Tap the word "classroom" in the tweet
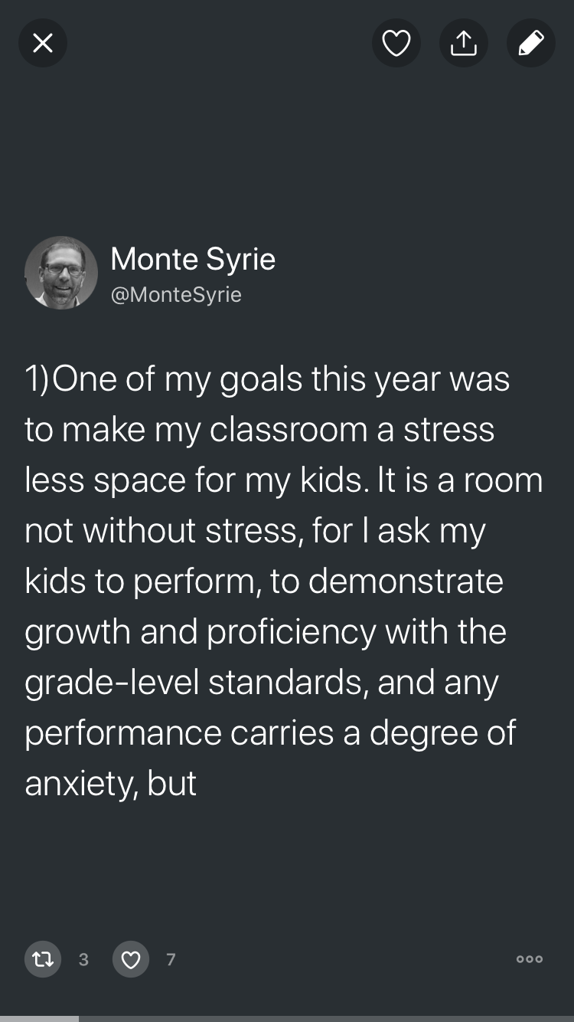This screenshot has height=1022, width=574. (288, 430)
